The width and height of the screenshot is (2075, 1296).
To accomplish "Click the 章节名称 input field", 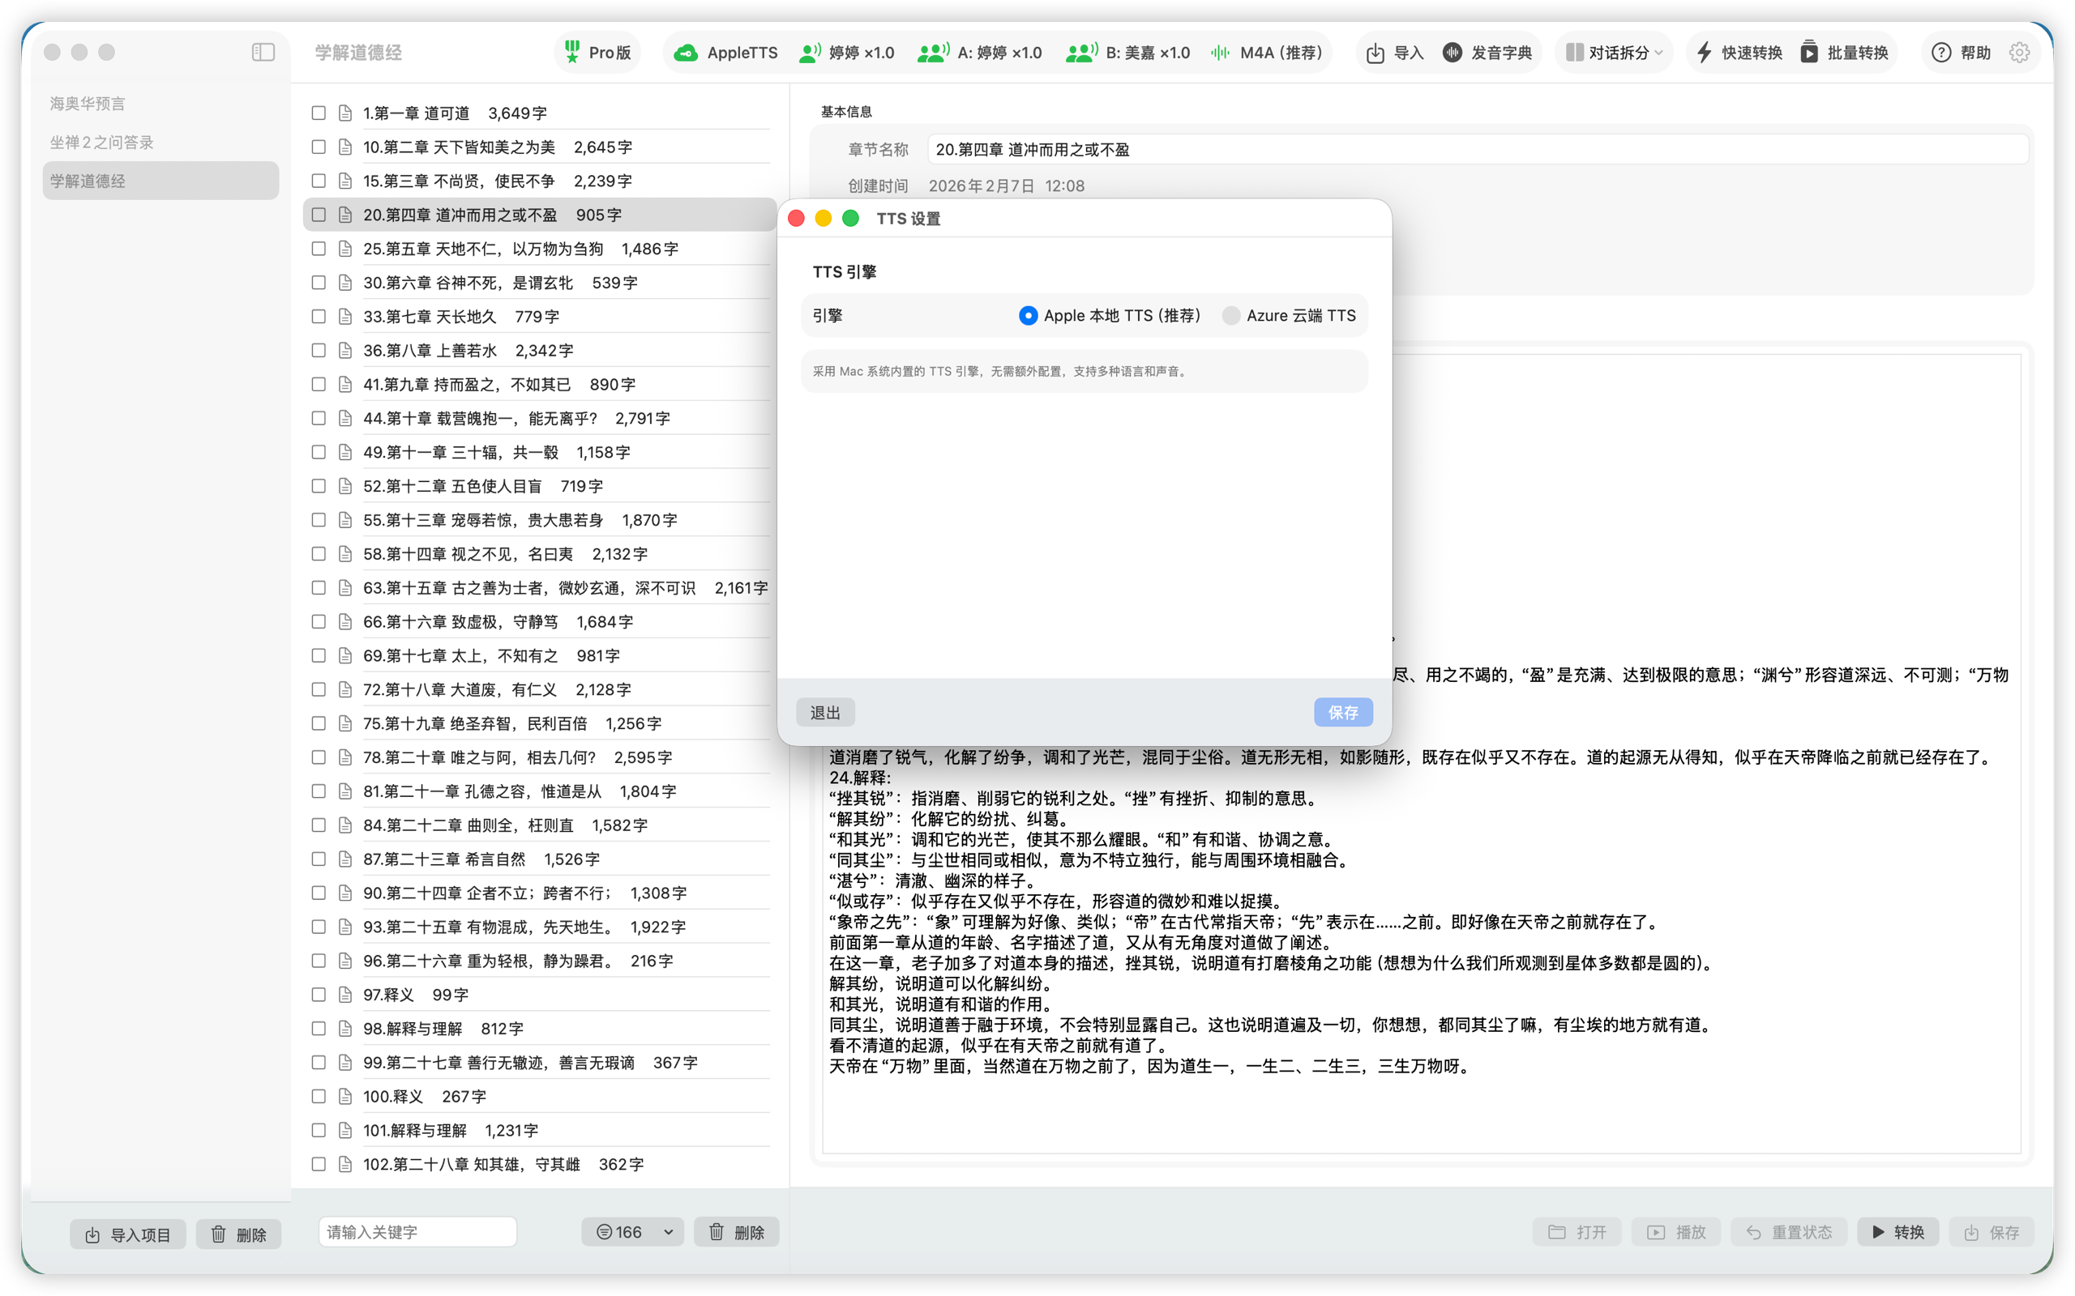I will [1478, 149].
